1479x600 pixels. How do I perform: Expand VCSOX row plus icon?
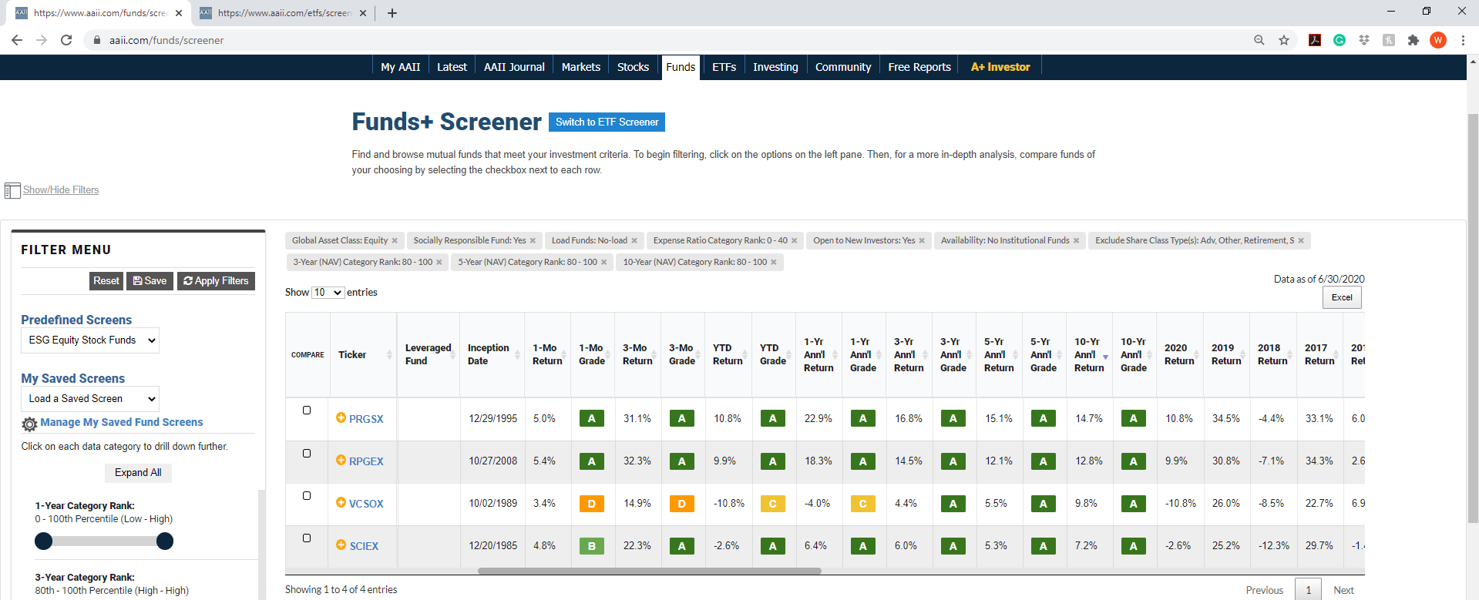tap(341, 502)
